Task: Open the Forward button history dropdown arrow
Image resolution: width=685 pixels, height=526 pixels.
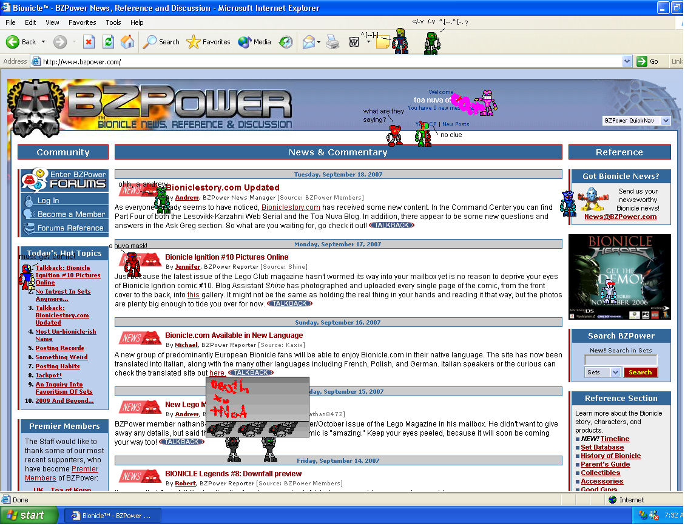Action: point(74,42)
